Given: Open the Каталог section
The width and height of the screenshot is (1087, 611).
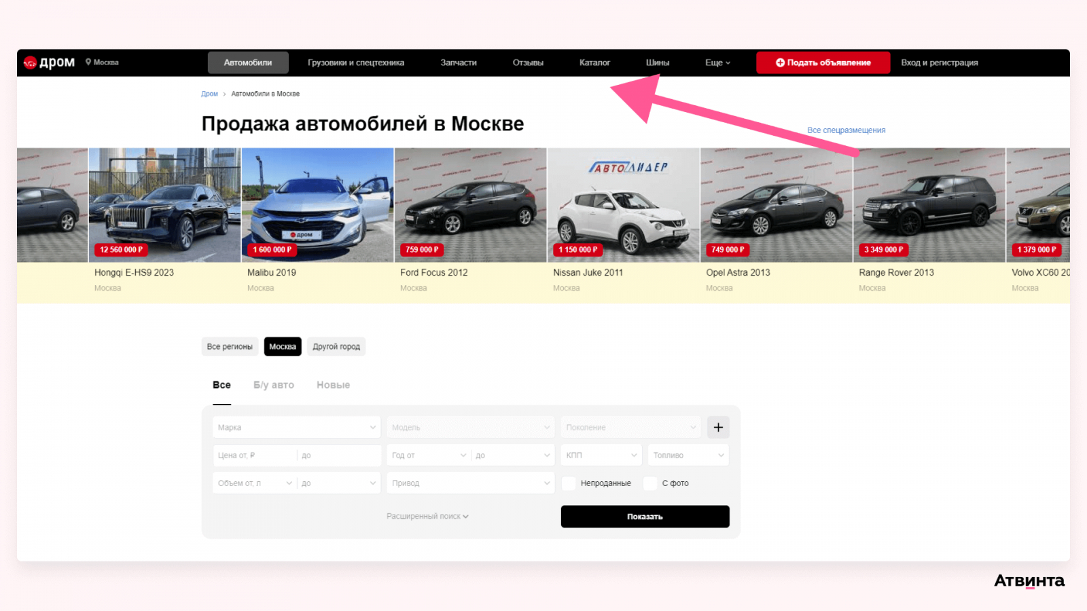Looking at the screenshot, I should pyautogui.click(x=594, y=62).
